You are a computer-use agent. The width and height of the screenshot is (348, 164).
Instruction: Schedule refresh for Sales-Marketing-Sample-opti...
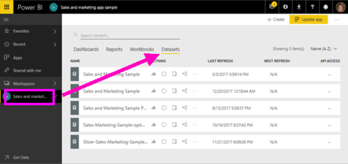pyautogui.click(x=174, y=125)
